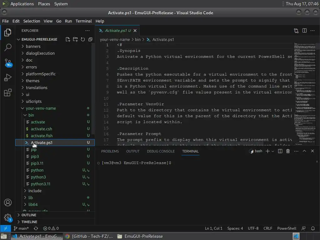320x240 pixels.
Task: Open notifications bell in status bar
Action: point(313,228)
